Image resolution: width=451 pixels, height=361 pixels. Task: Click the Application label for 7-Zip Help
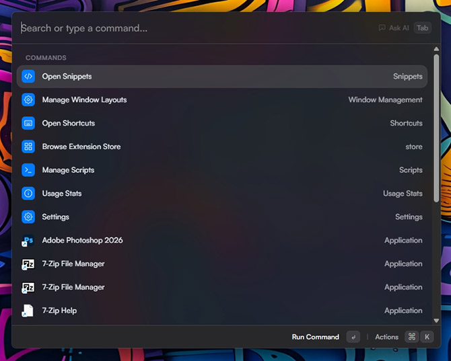(x=403, y=311)
